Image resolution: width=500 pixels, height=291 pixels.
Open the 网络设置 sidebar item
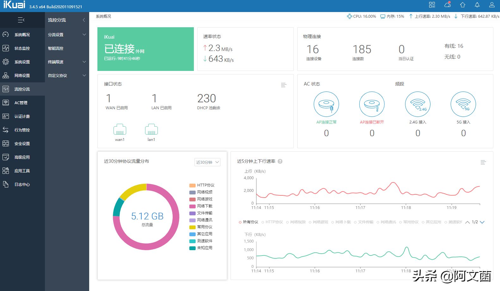pyautogui.click(x=22, y=75)
